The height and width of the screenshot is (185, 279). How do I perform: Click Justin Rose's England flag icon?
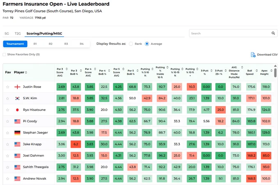[17, 87]
